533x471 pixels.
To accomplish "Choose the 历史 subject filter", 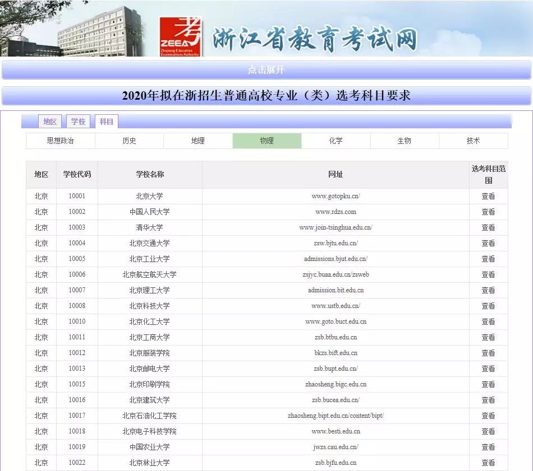I will tap(129, 141).
